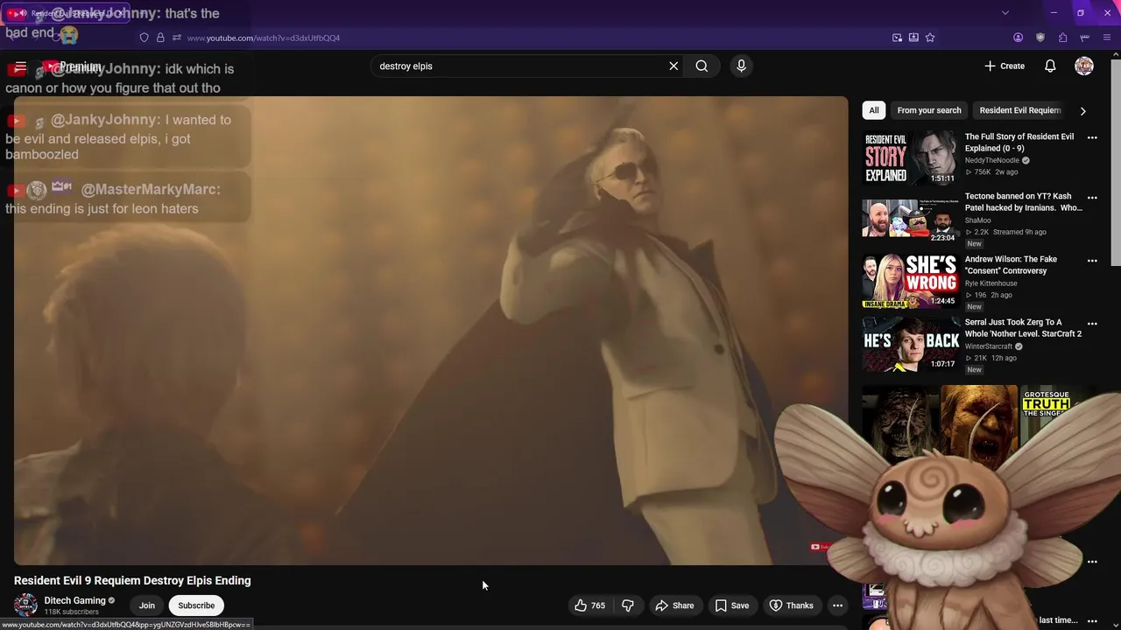The width and height of the screenshot is (1121, 630).
Task: Open the Firefox account icon
Action: [x=1018, y=38]
